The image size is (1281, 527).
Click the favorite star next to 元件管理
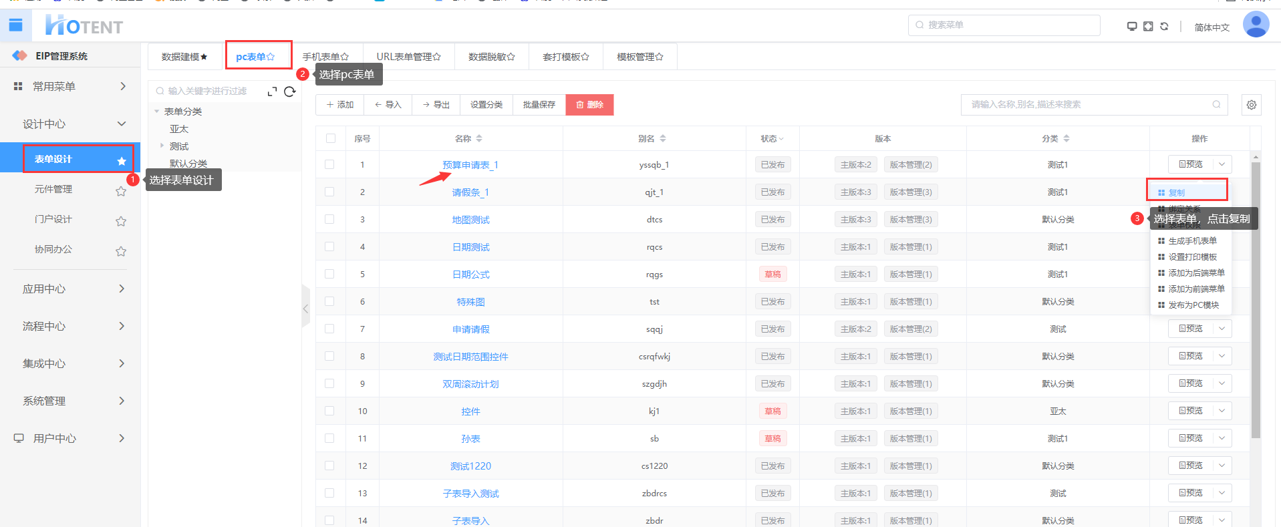pyautogui.click(x=121, y=191)
